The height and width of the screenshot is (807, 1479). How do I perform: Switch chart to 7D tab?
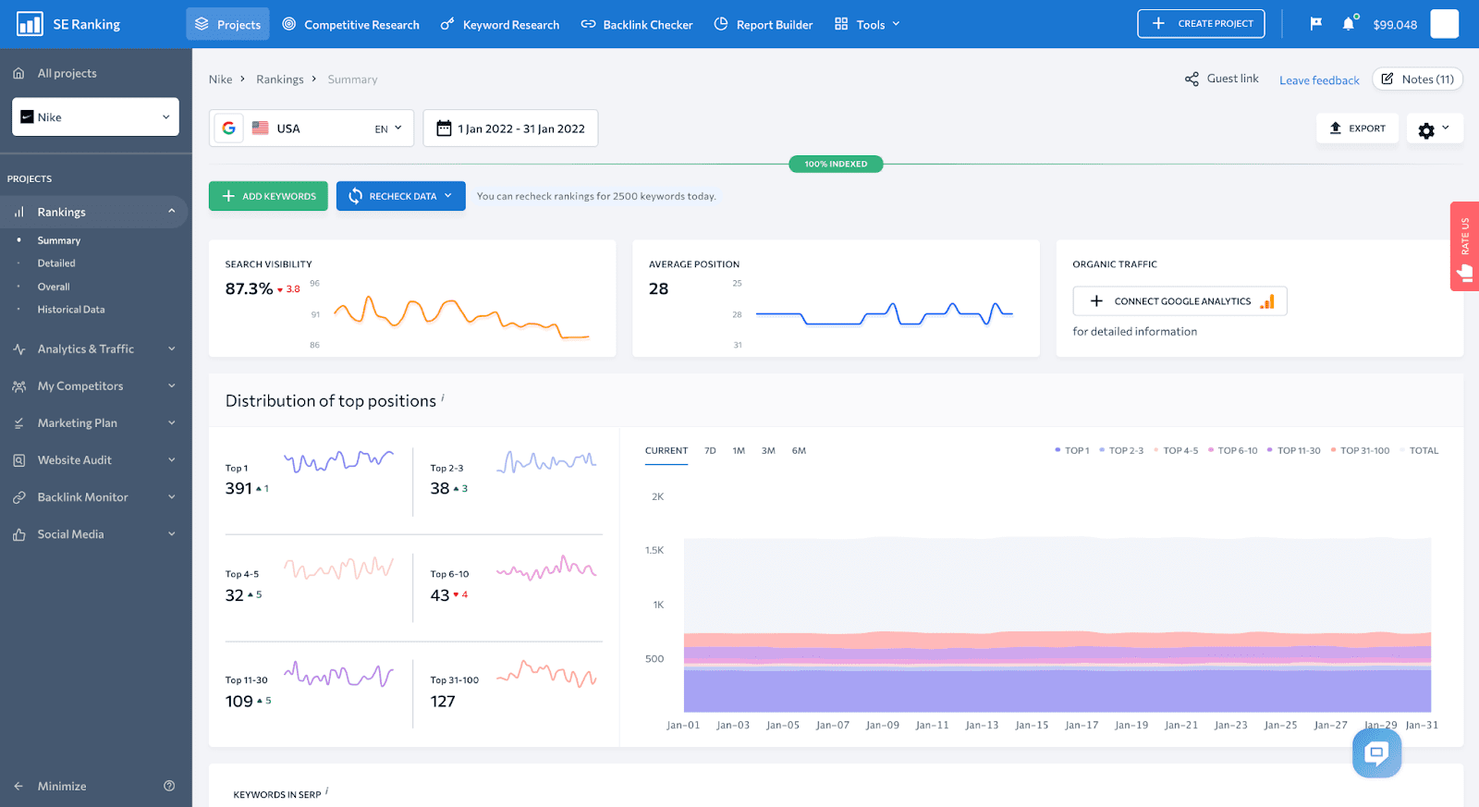click(x=710, y=451)
